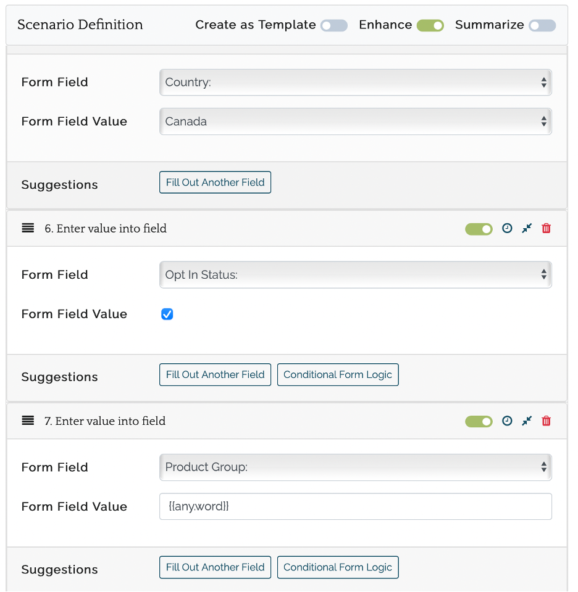Open the Product Group: field dropdown
578x592 pixels.
355,467
